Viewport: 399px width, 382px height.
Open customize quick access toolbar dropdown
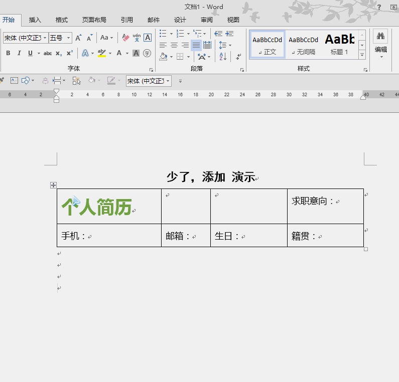[180, 81]
